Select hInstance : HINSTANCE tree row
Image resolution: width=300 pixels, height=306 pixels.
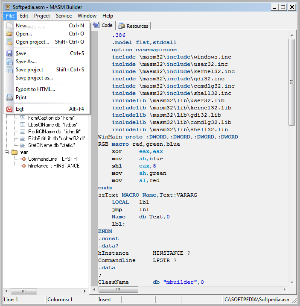pos(54,166)
